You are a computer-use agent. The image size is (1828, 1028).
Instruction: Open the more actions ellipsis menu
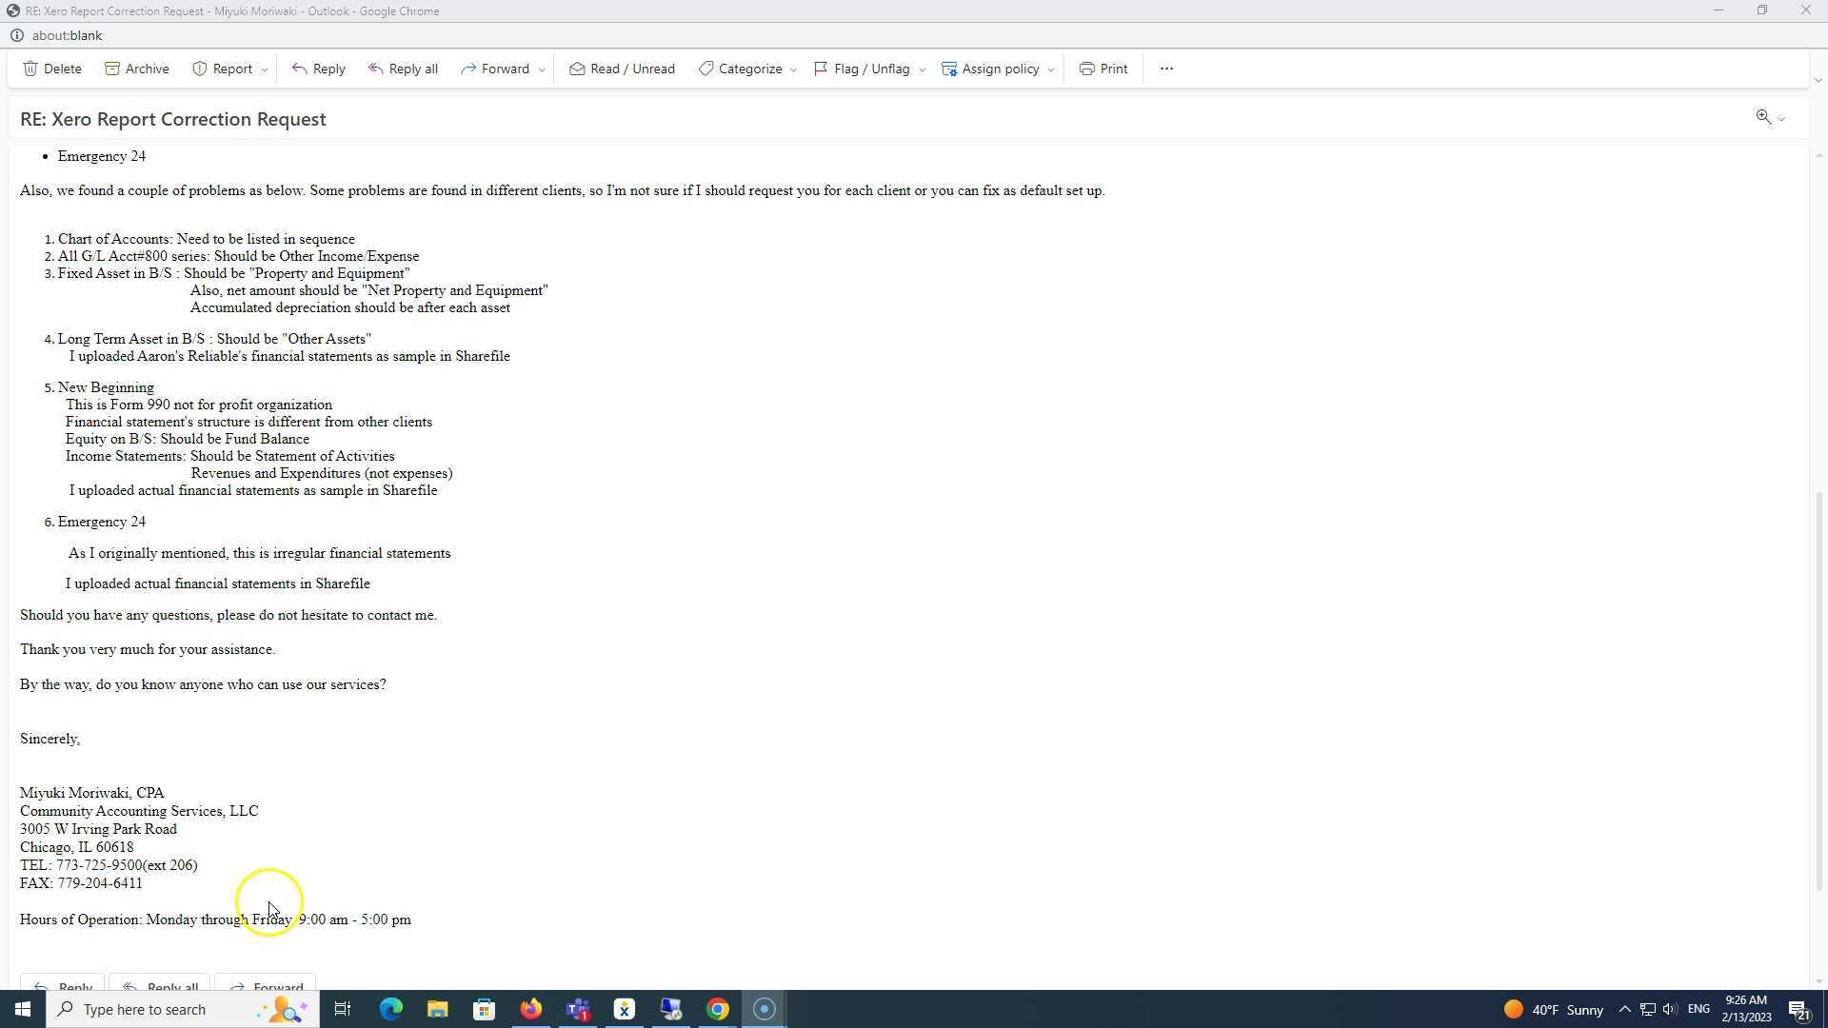1166,69
